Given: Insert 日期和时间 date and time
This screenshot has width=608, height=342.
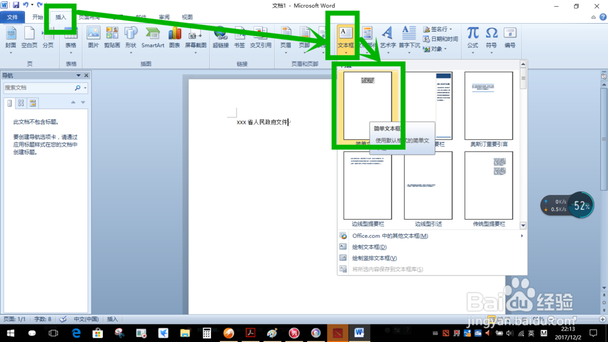Looking at the screenshot, I should (440, 39).
